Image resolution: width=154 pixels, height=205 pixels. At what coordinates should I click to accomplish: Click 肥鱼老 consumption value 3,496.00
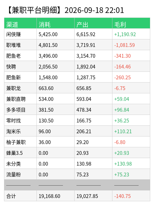(x=48, y=56)
